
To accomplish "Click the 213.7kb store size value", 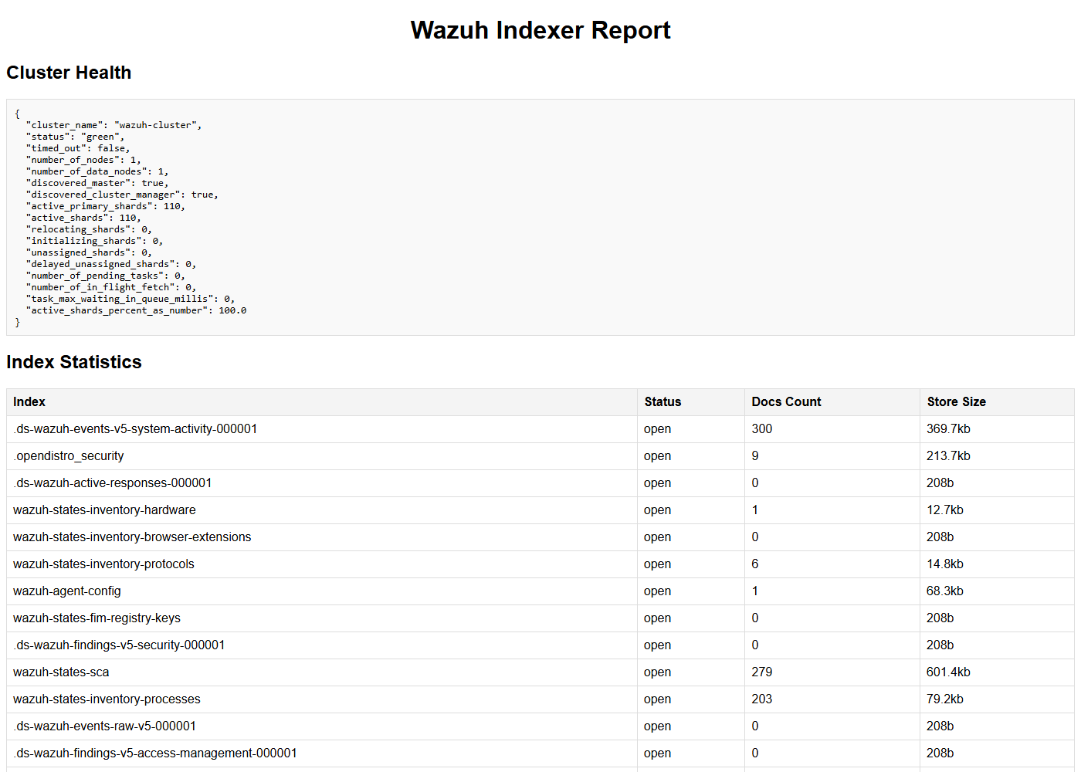I will (948, 456).
